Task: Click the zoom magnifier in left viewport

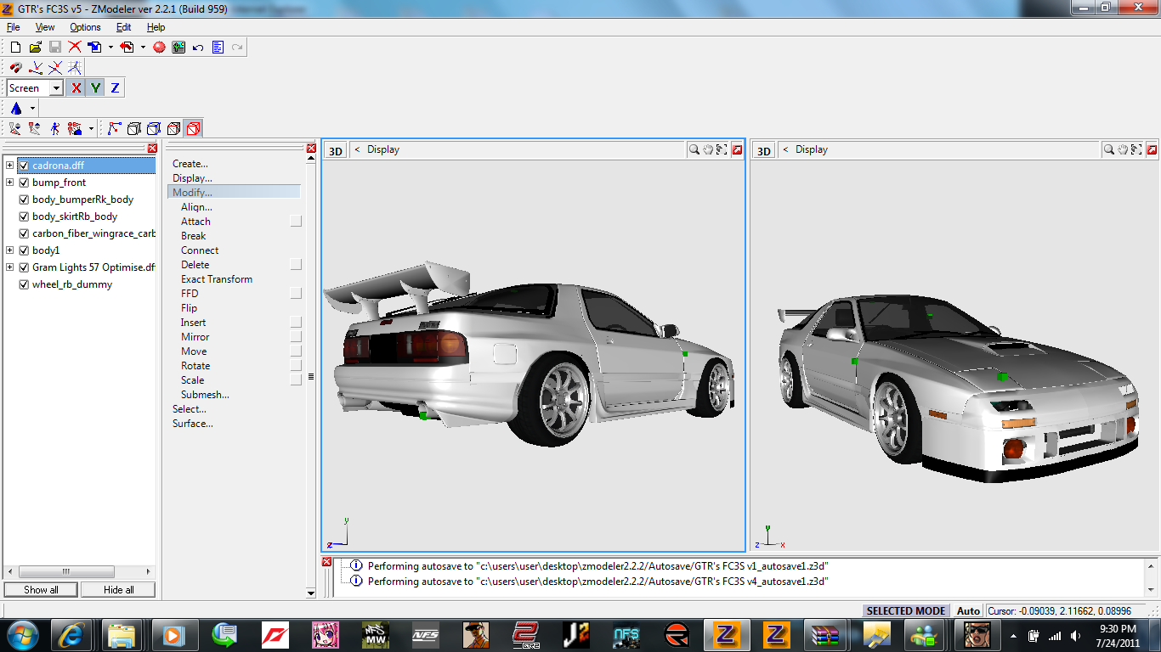Action: click(x=694, y=149)
